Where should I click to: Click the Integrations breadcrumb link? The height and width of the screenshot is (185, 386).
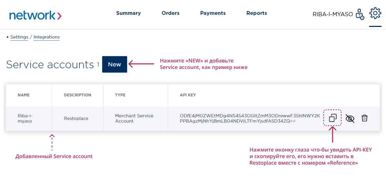(x=47, y=37)
